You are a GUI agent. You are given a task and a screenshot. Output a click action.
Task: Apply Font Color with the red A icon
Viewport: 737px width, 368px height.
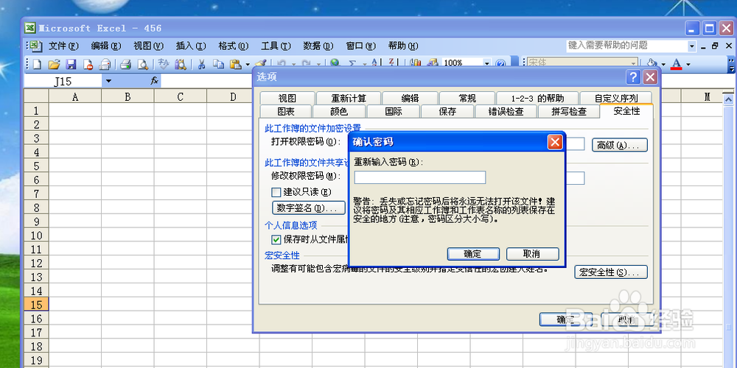(x=677, y=63)
